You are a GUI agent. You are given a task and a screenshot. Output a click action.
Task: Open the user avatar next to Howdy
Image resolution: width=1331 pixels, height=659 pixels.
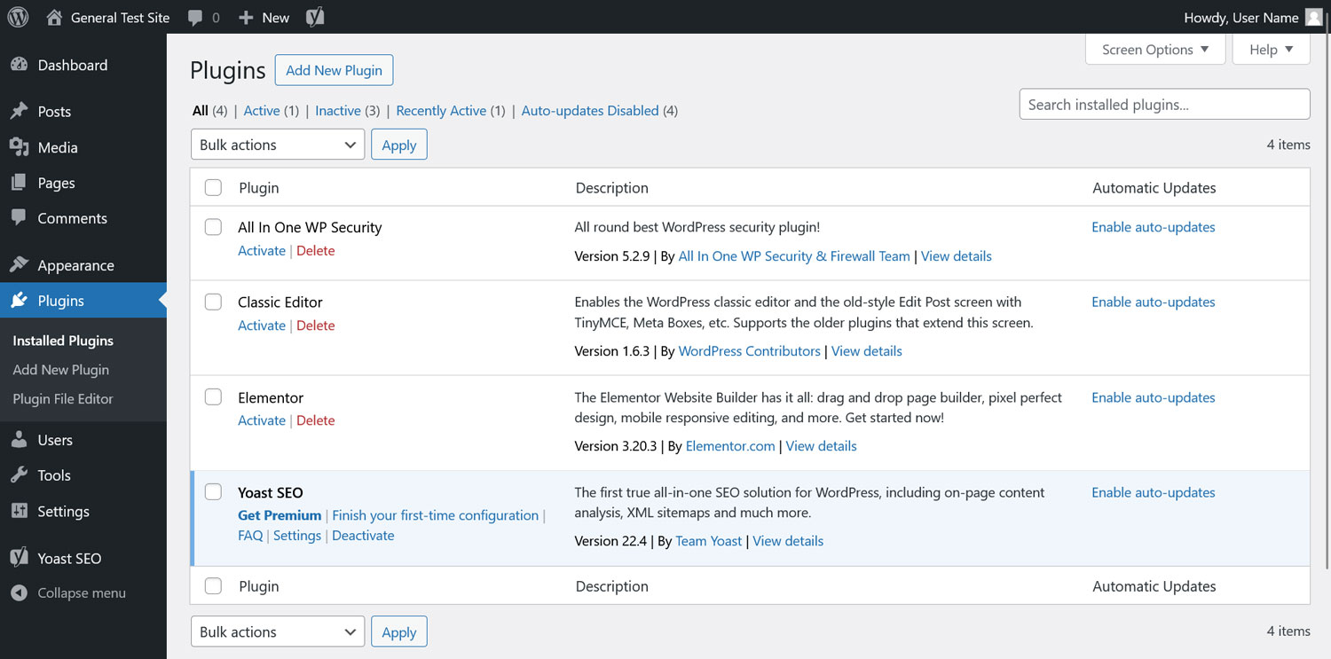point(1313,17)
